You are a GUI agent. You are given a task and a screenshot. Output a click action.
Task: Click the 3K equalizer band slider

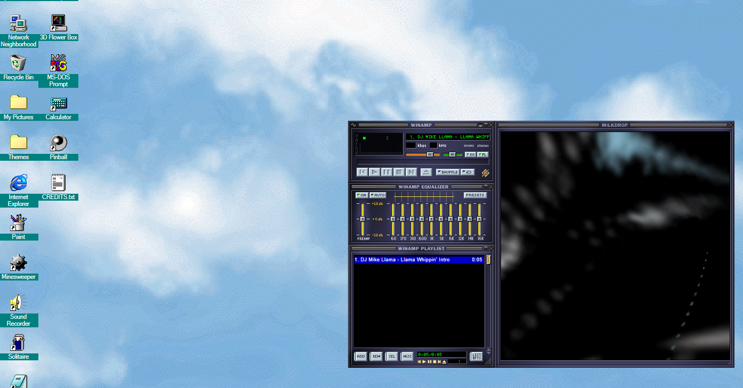(441, 219)
